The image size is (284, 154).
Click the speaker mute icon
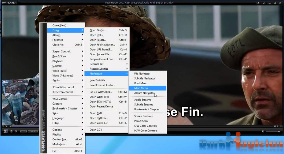click(263, 131)
